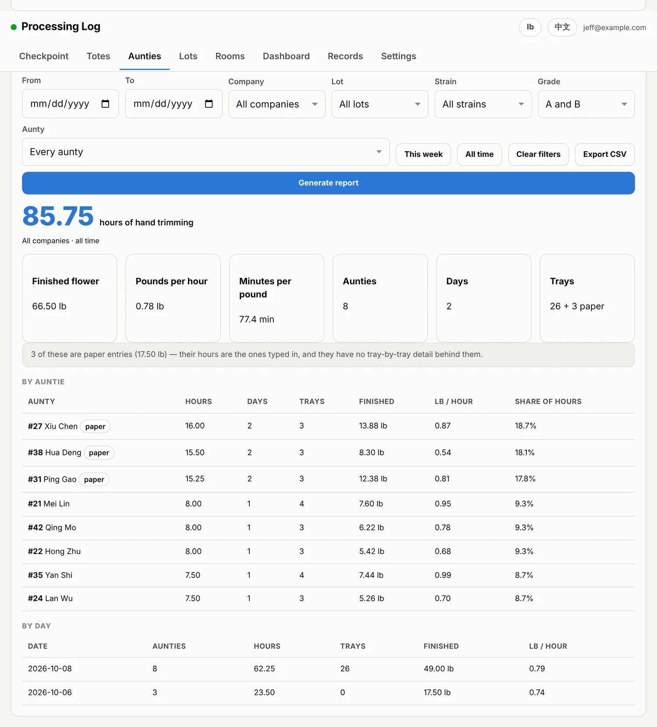Viewport: 657px width, 727px height.
Task: Focus the To date input field
Action: click(x=173, y=104)
